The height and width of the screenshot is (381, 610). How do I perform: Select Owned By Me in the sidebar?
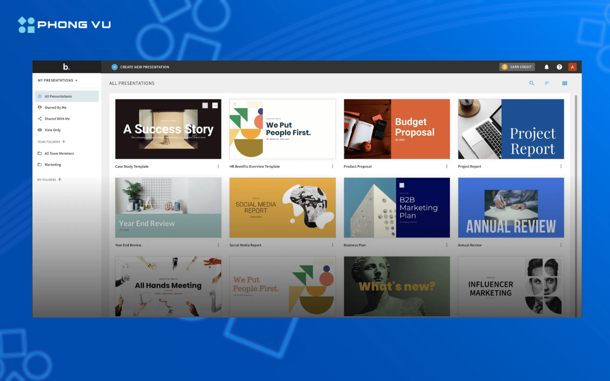(x=55, y=107)
